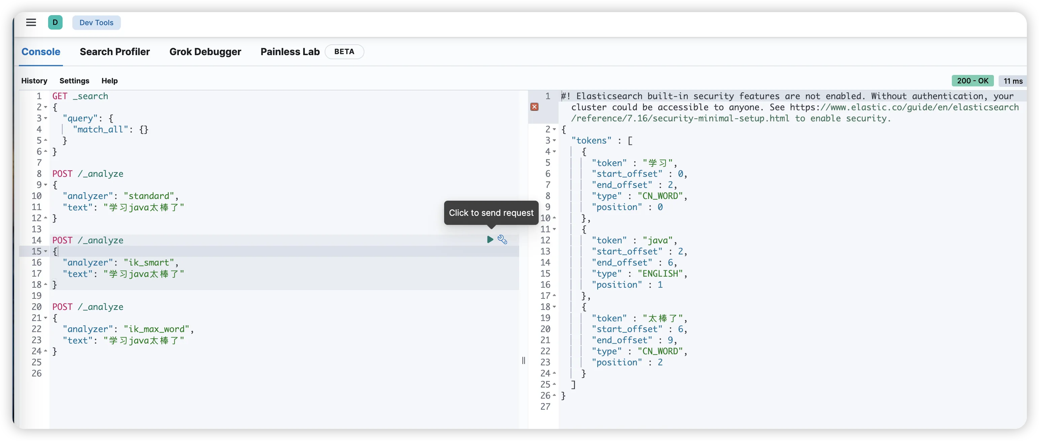This screenshot has width=1039, height=441.
Task: Grab the panel resize divider handle
Action: click(x=524, y=360)
